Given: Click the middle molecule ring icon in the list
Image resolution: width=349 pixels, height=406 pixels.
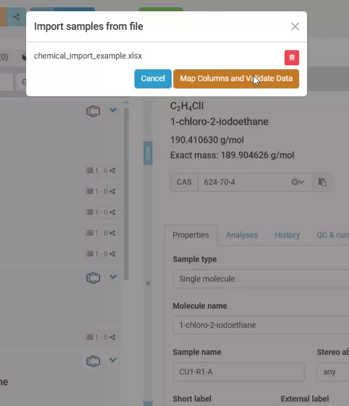Looking at the screenshot, I should (x=93, y=278).
